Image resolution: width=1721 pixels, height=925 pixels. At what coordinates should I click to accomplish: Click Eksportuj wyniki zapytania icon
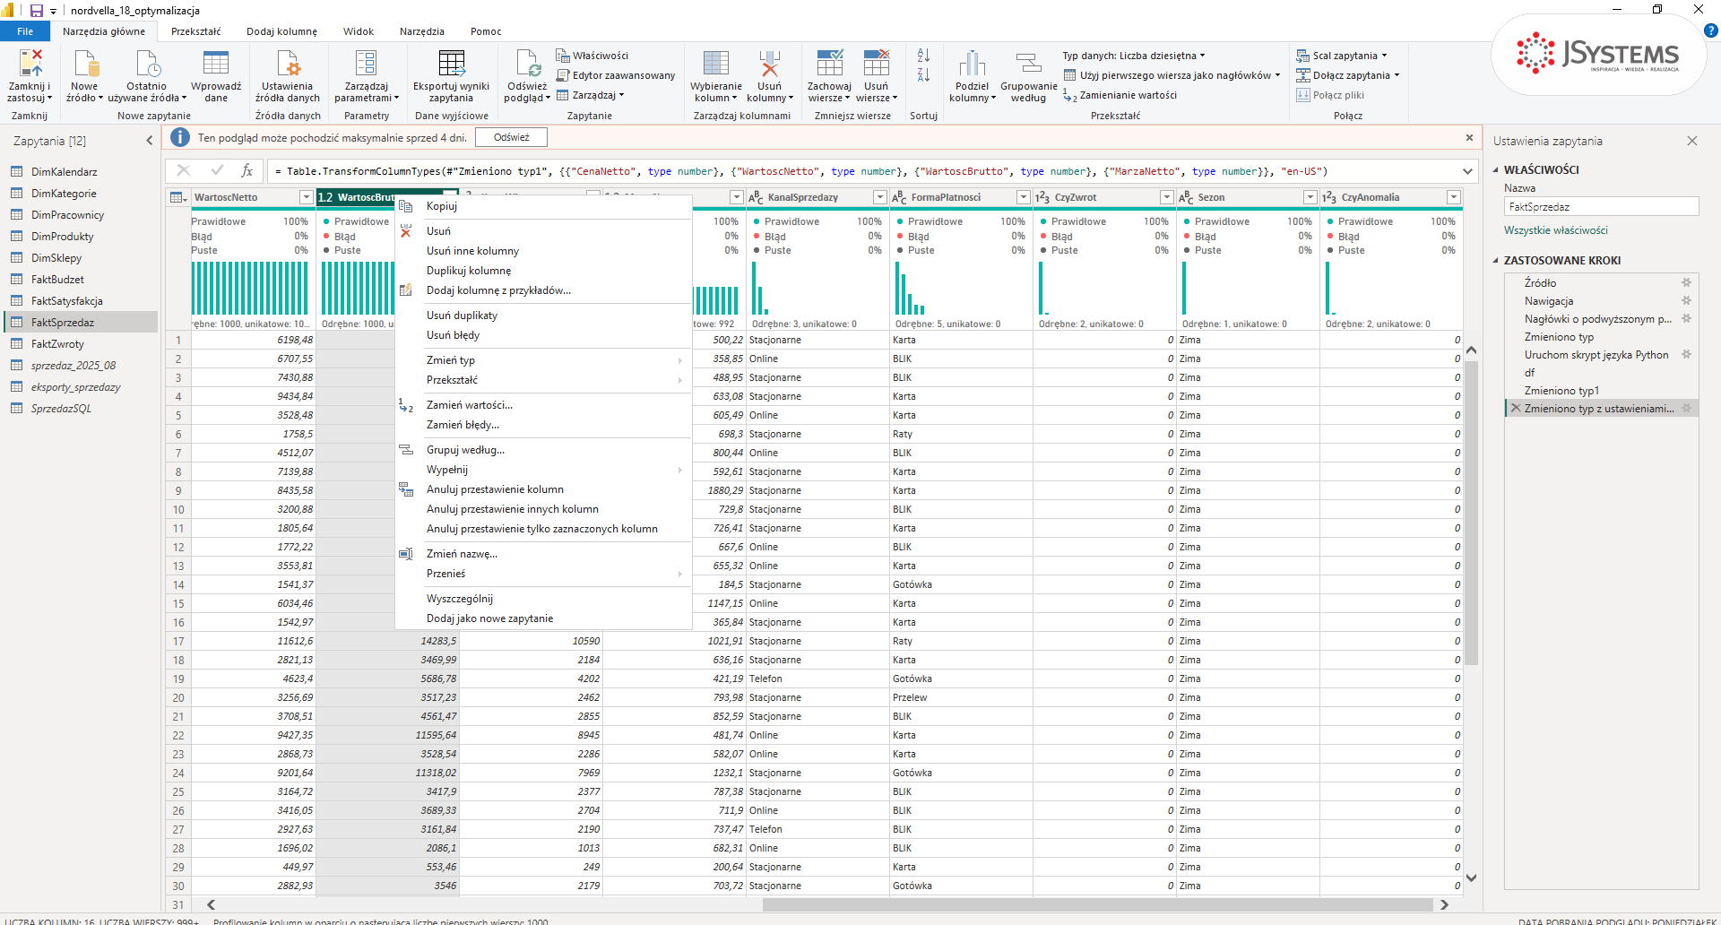click(451, 64)
